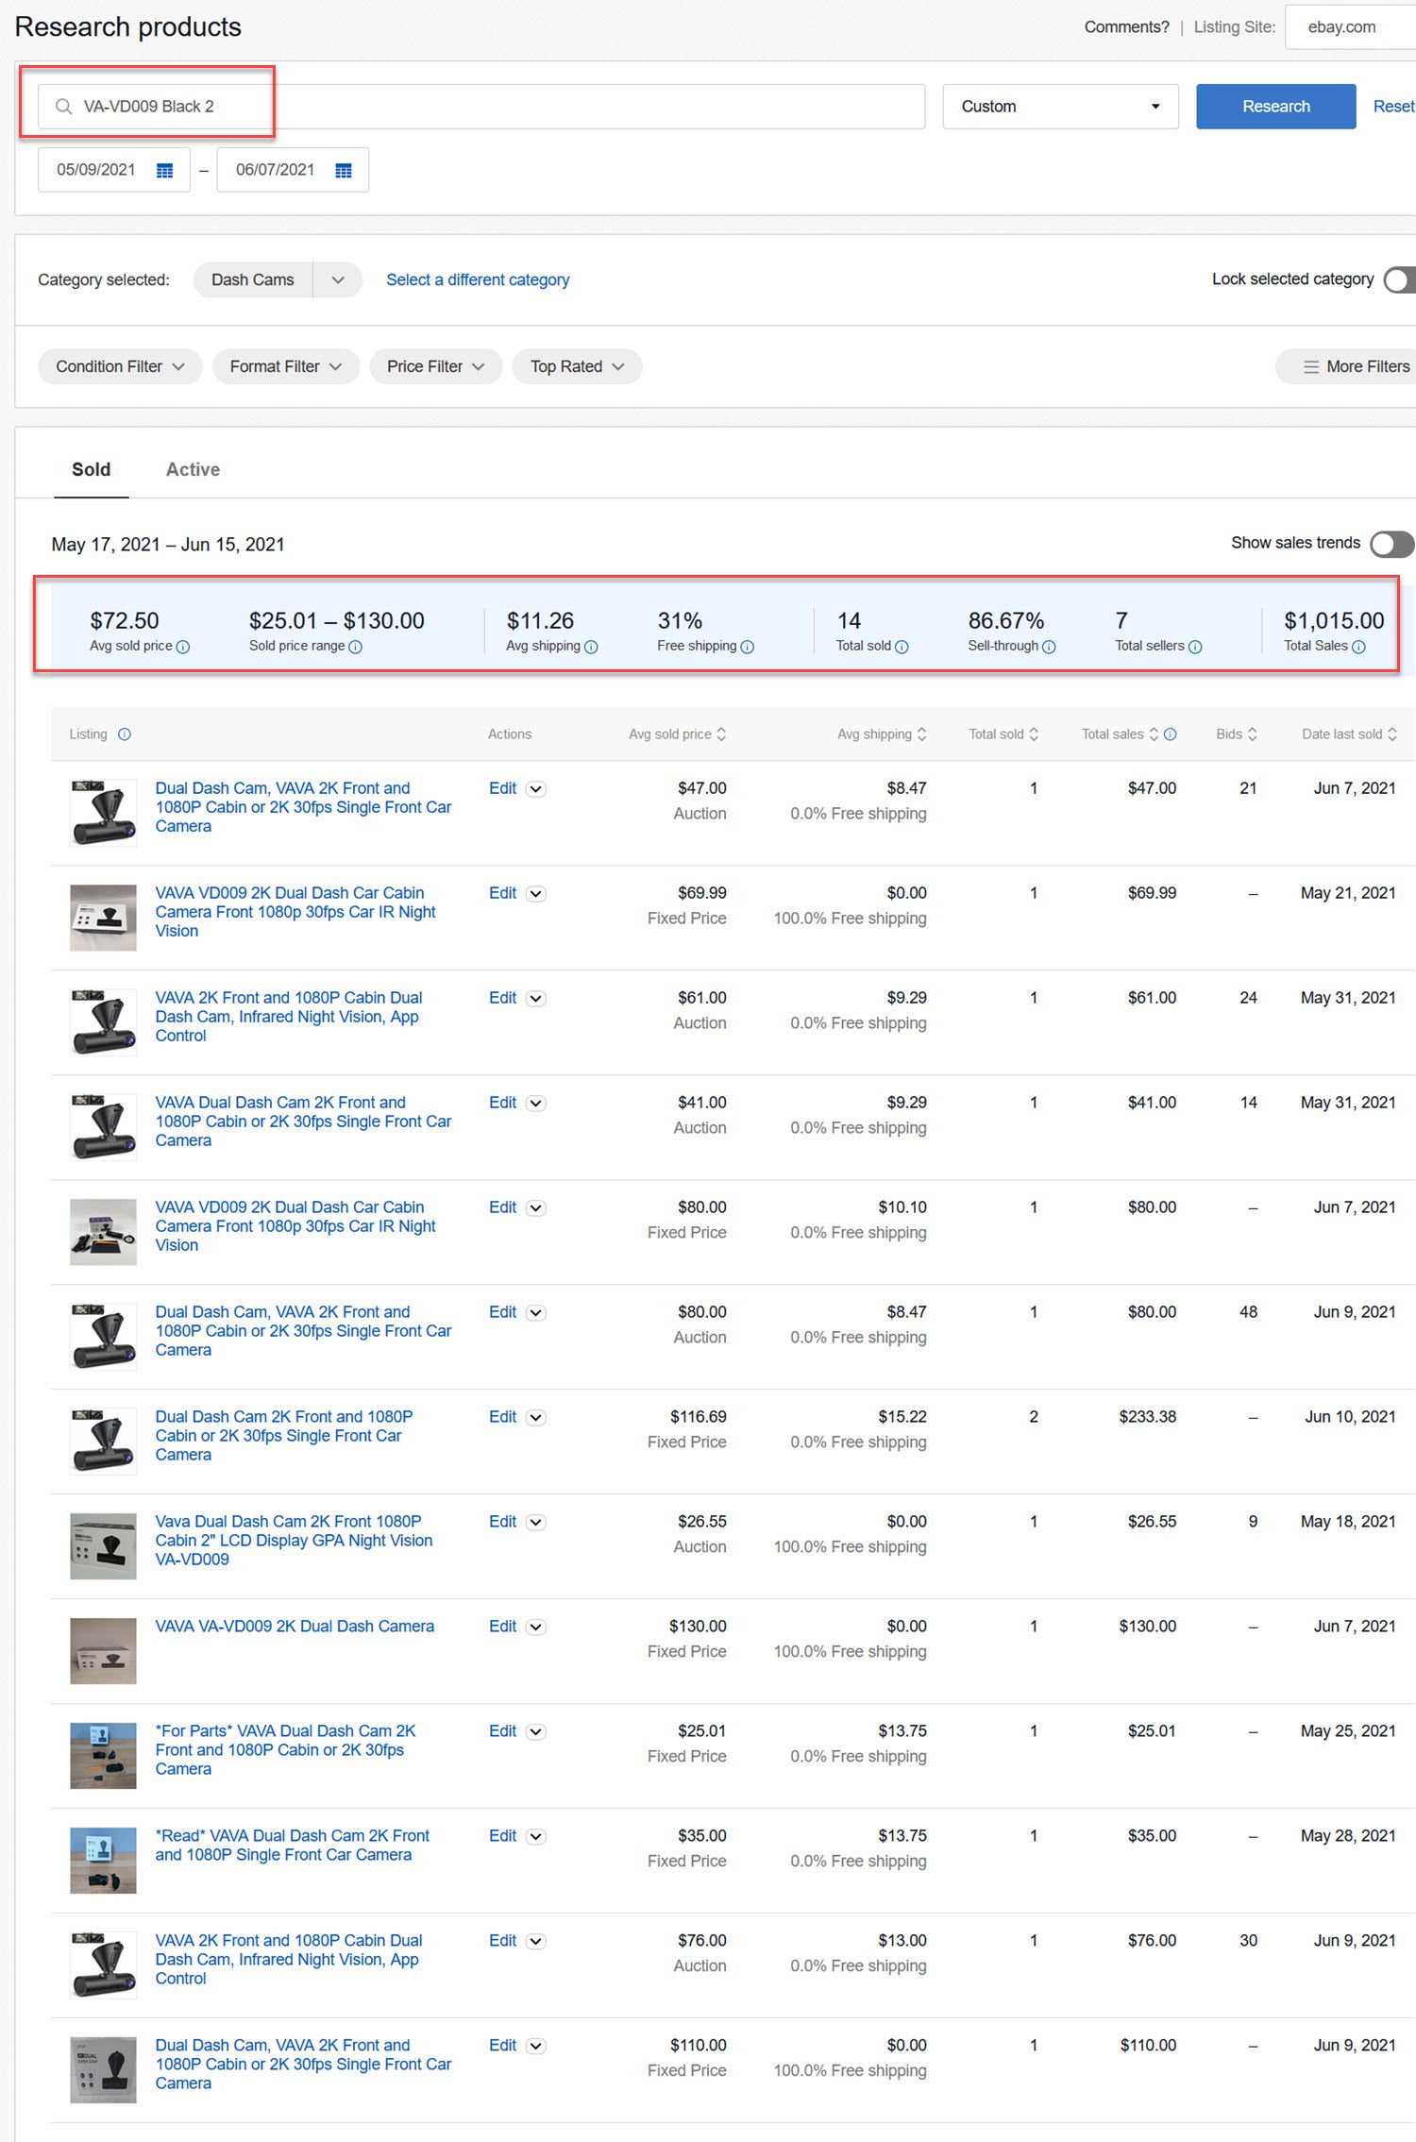Screen dimensions: 1416x2142
Task: Open the Price Filter dropdown
Action: 435,367
